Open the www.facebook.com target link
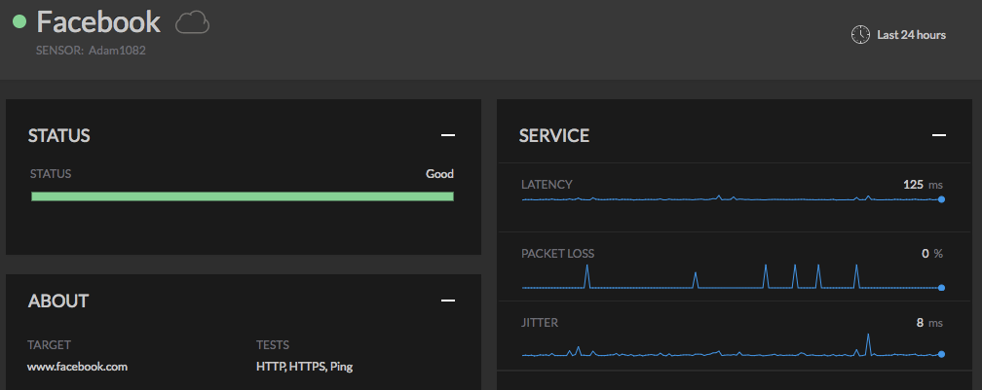This screenshot has height=390, width=982. tap(79, 367)
